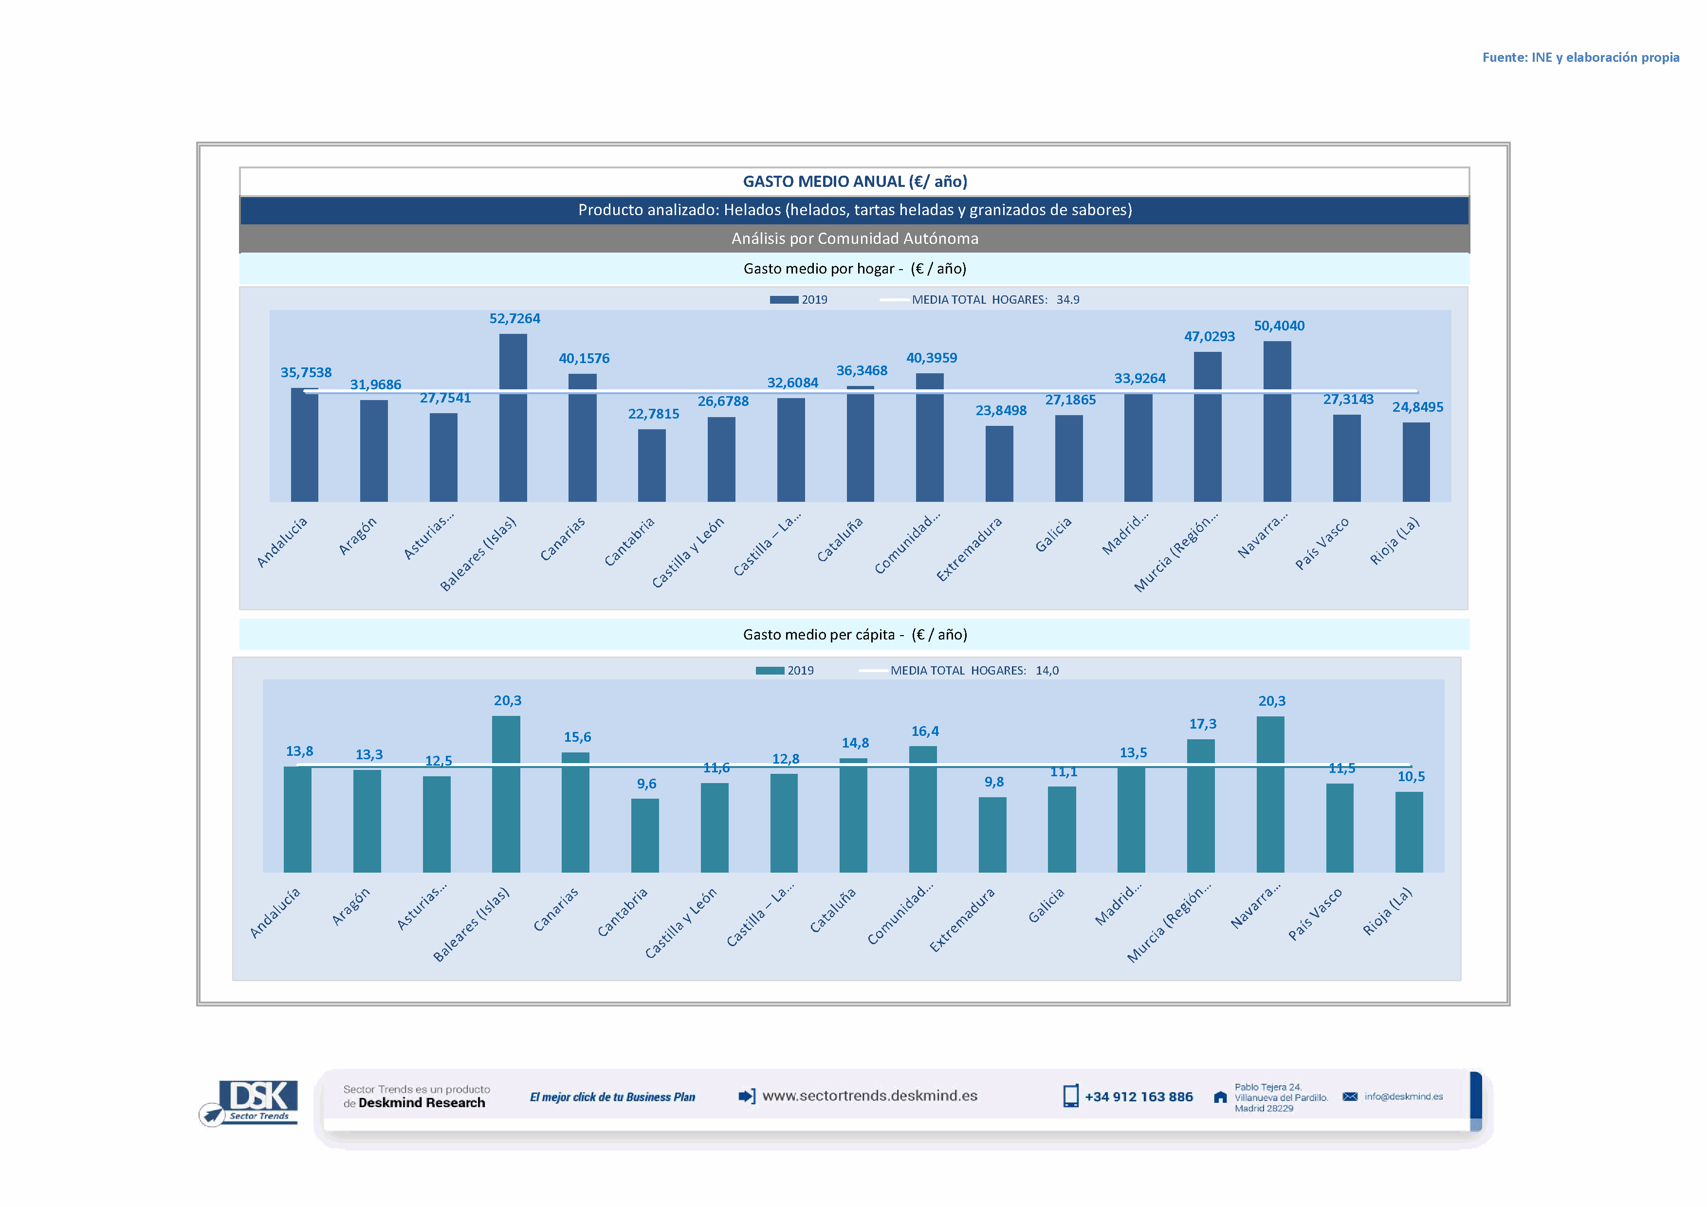The width and height of the screenshot is (1707, 1207).
Task: Click the envelope email icon in the footer
Action: click(x=1349, y=1096)
